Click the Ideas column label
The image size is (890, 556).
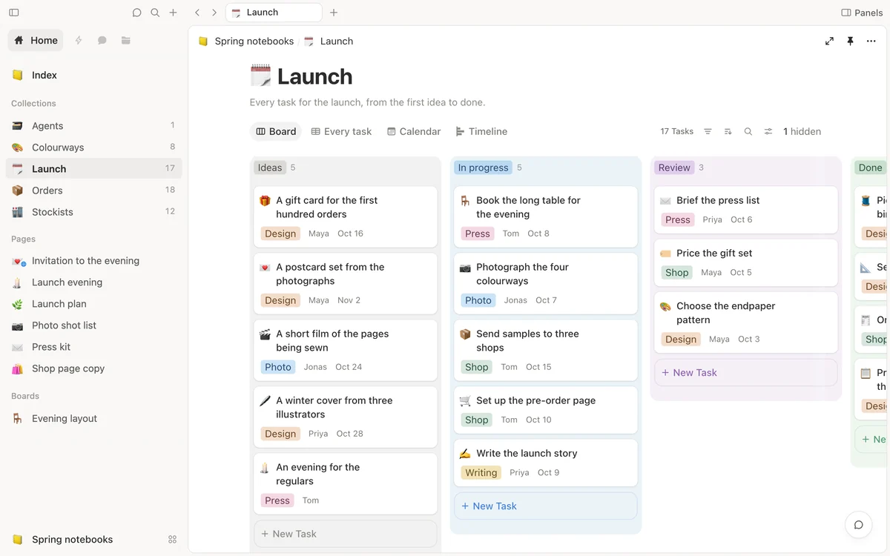(270, 168)
